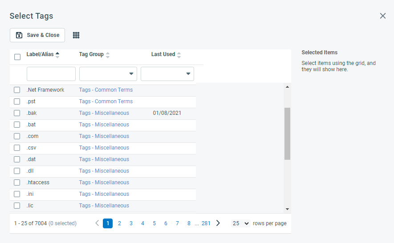Sort by Last Used column arrows
The height and width of the screenshot is (243, 394).
point(179,55)
